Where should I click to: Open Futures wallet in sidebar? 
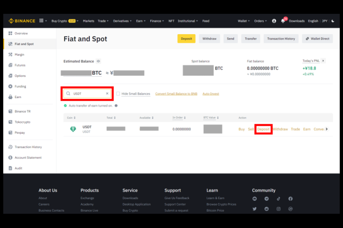coord(30,65)
